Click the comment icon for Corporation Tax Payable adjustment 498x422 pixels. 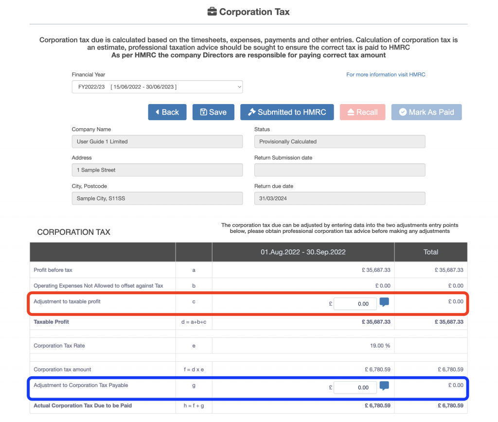pyautogui.click(x=384, y=387)
